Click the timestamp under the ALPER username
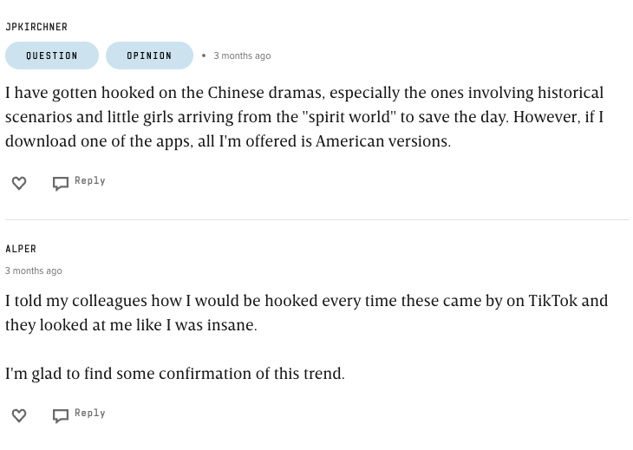The height and width of the screenshot is (450, 633). (34, 271)
